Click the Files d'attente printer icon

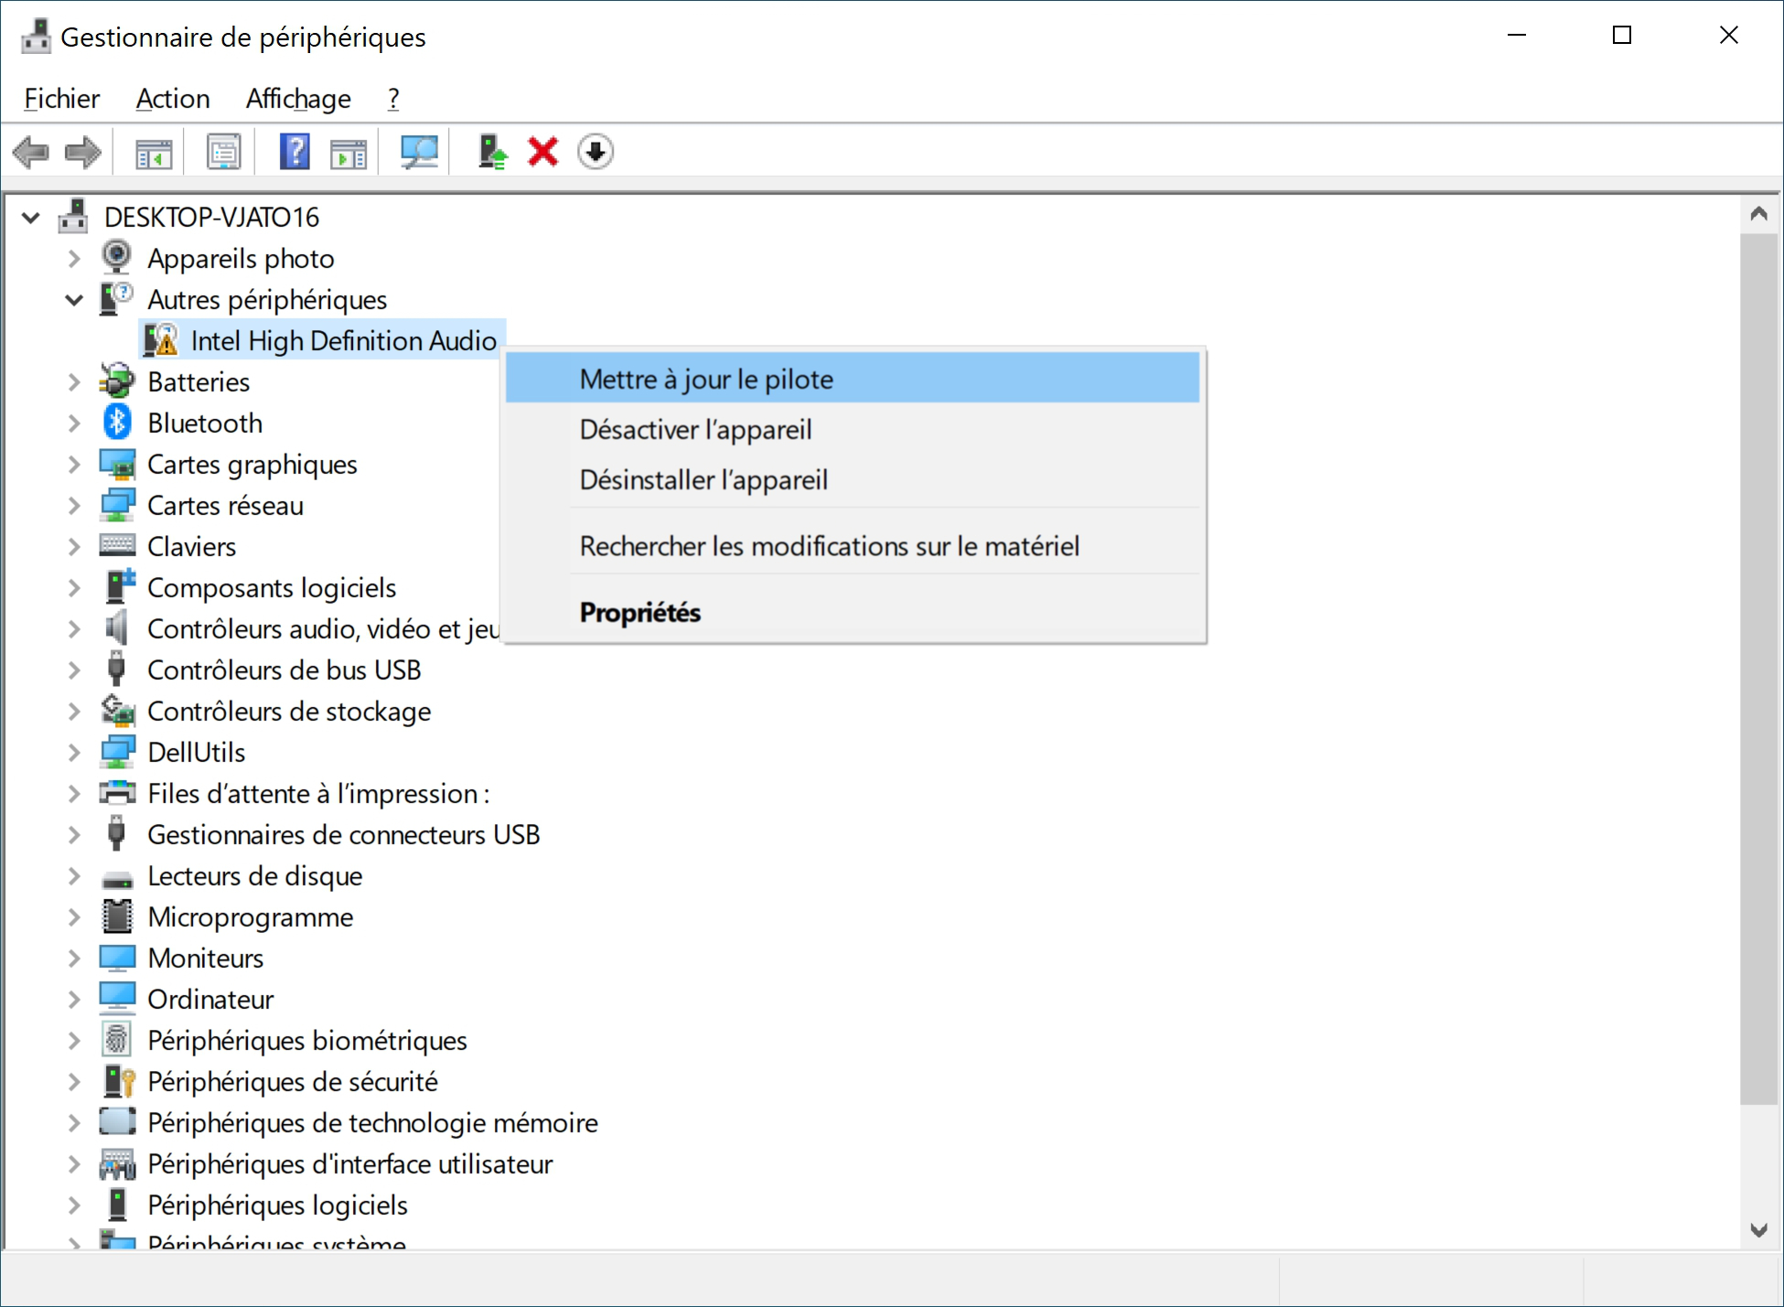pyautogui.click(x=117, y=793)
